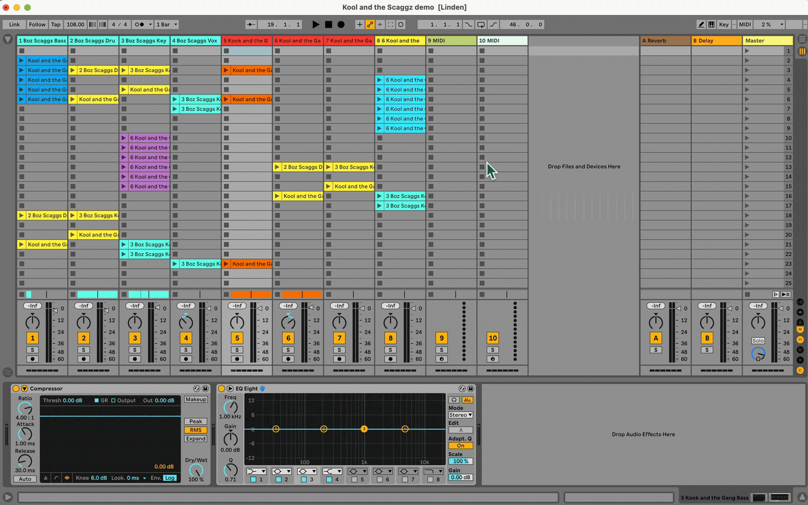Enable Compressor Makeup button
The width and height of the screenshot is (808, 505).
(196, 400)
